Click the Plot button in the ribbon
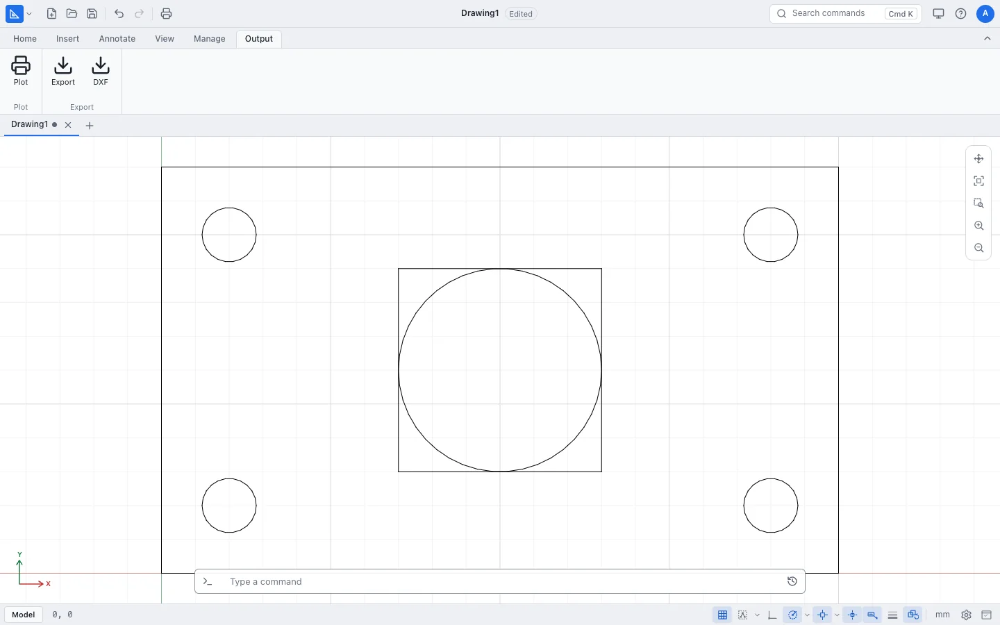The height and width of the screenshot is (625, 1000). tap(21, 72)
